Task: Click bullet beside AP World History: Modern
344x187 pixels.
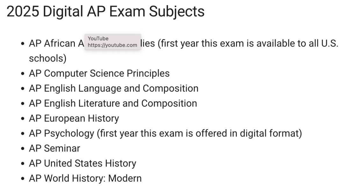Action: 23,179
